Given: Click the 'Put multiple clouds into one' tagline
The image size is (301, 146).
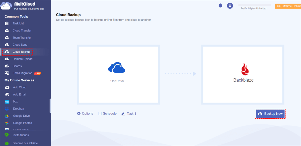Looking at the screenshot, I should (29, 9).
